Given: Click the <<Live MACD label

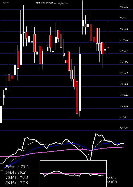Looking at the screenshot, I should (112, 180).
